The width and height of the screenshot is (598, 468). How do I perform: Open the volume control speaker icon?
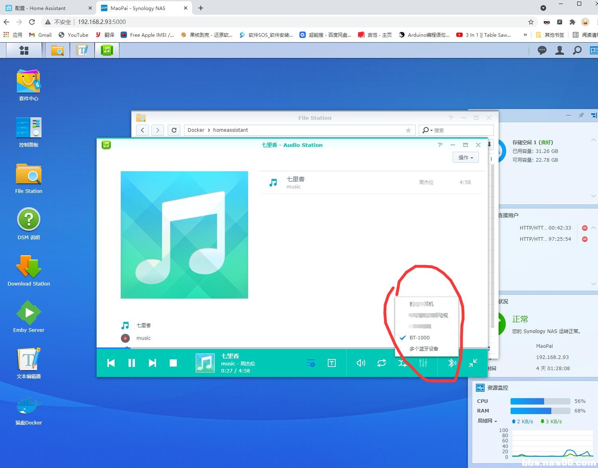click(361, 363)
